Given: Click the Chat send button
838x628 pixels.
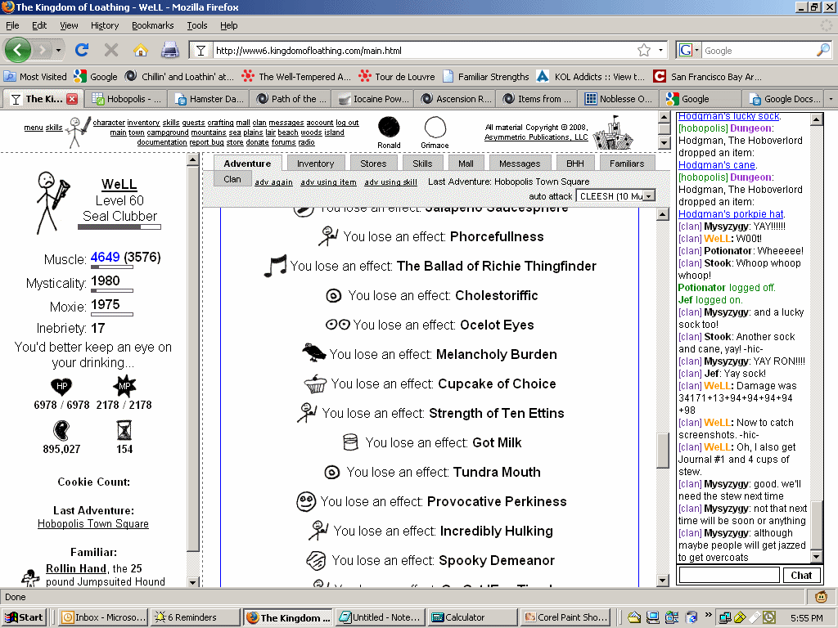Looking at the screenshot, I should point(801,575).
